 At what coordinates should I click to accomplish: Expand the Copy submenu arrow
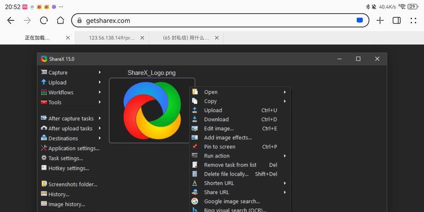[285, 101]
